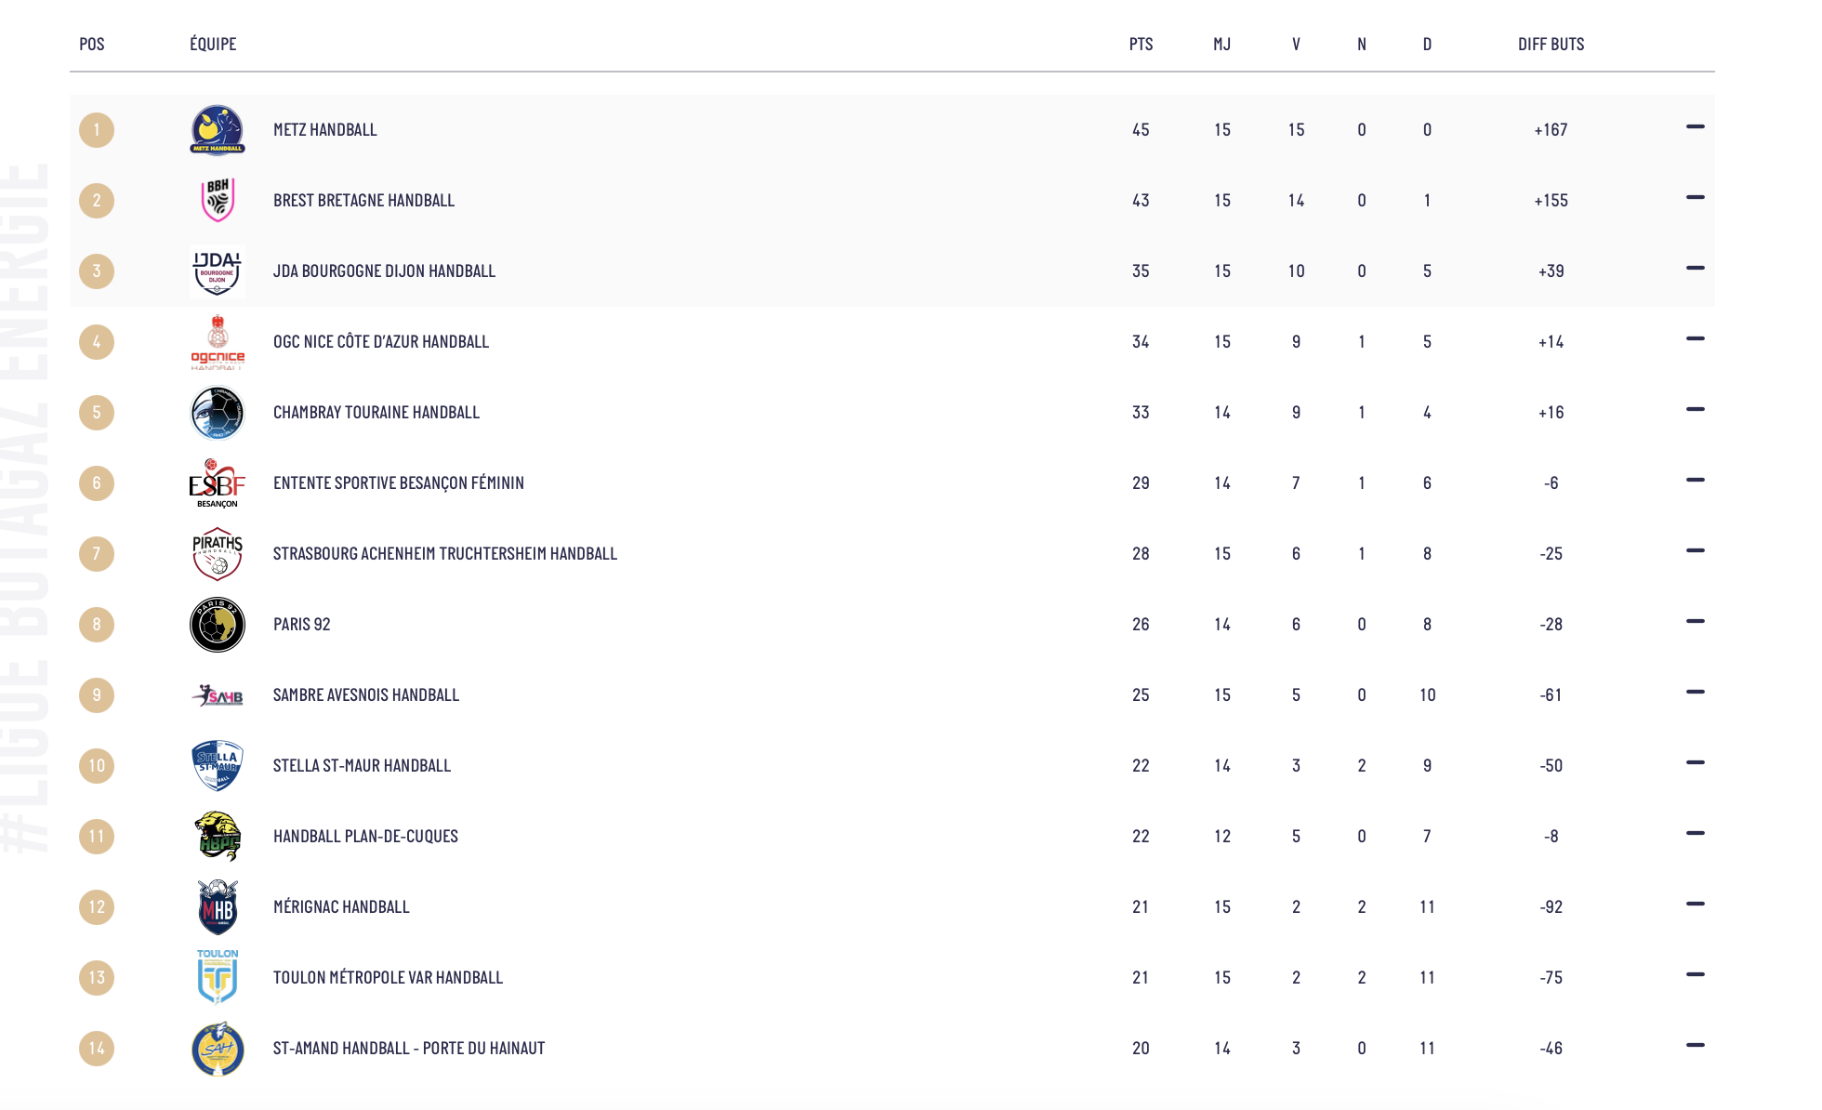Sort by the DIFF BUTS column header
Image resolution: width=1822 pixels, height=1110 pixels.
(x=1551, y=44)
